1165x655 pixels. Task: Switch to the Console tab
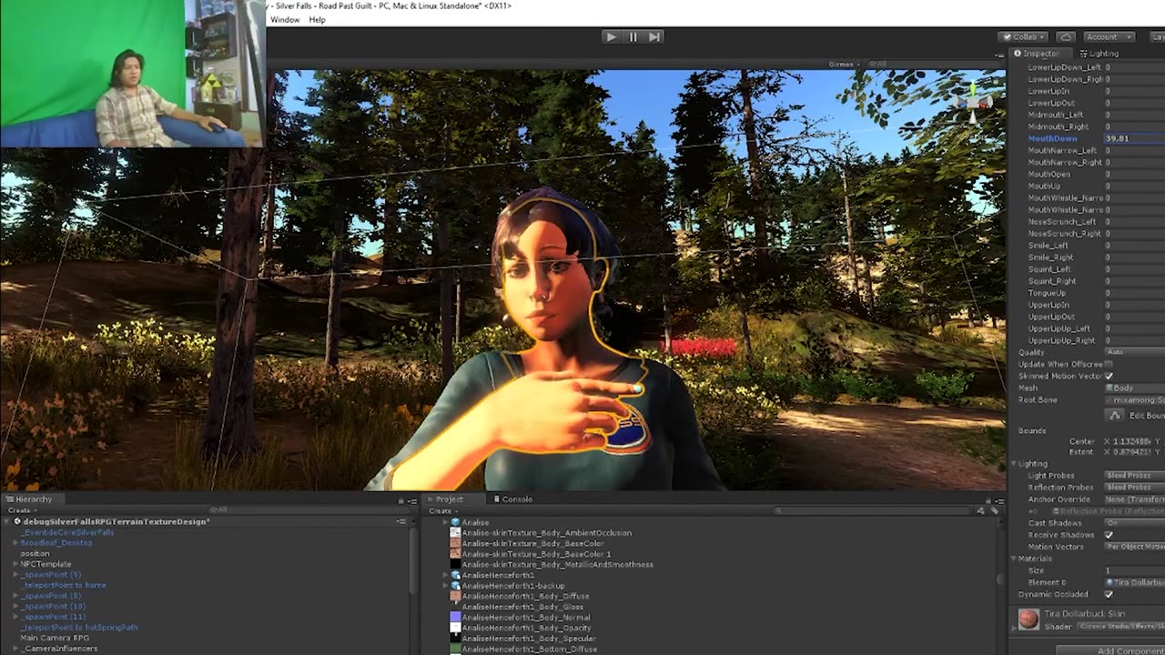(x=512, y=499)
